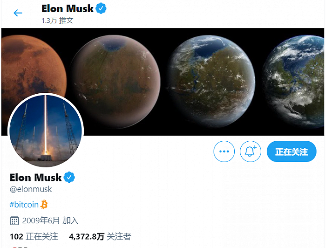Click the Elon Musk title in header

68,8
